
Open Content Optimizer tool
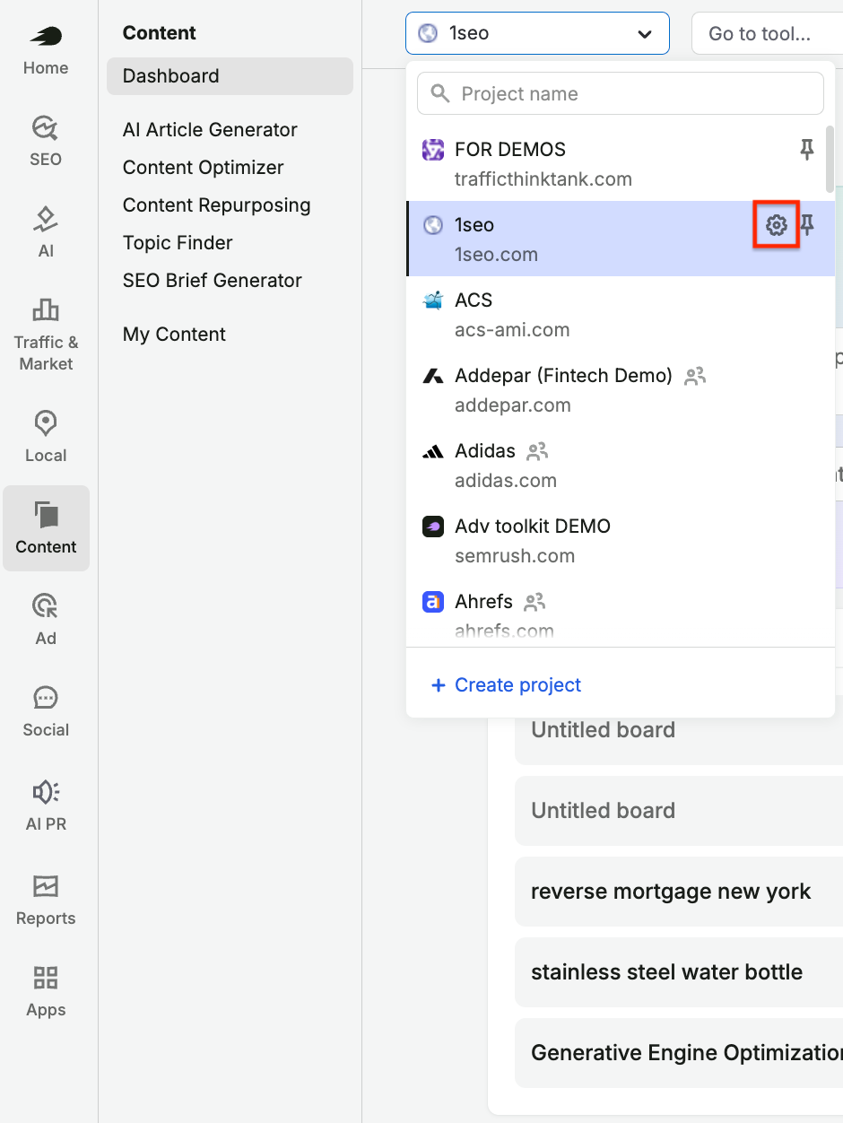tap(203, 168)
